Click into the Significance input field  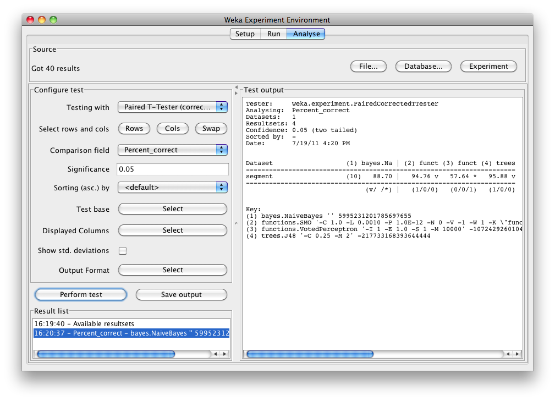[x=173, y=169]
